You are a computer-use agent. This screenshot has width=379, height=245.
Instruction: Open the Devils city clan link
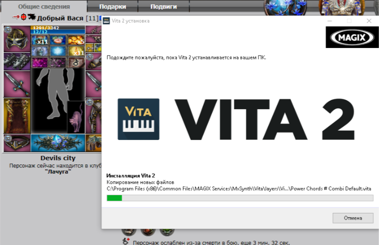[58, 158]
